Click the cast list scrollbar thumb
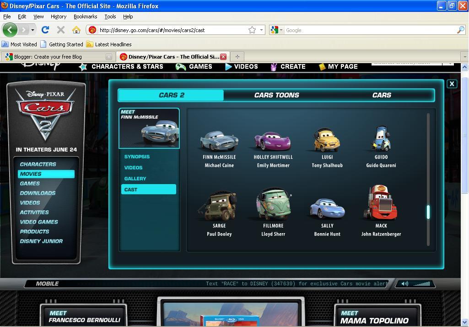 [x=428, y=212]
